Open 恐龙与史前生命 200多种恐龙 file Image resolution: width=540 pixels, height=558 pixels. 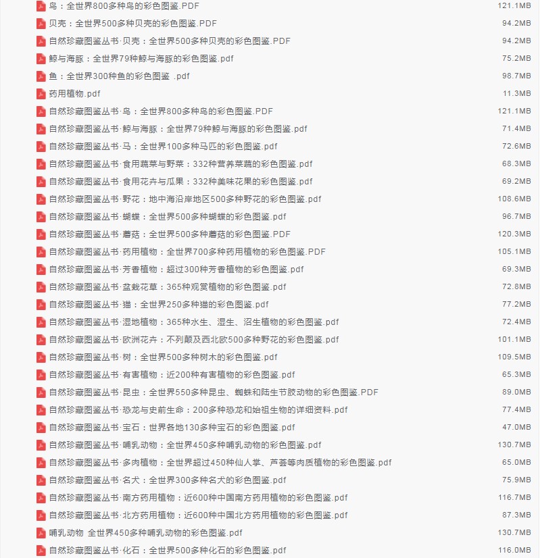click(198, 410)
